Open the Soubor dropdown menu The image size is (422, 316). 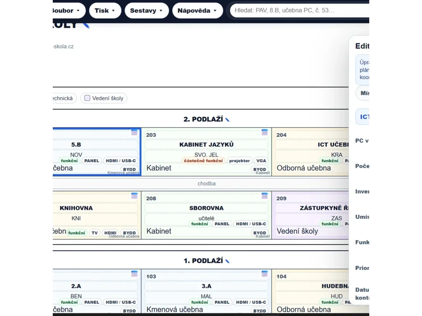click(x=69, y=10)
